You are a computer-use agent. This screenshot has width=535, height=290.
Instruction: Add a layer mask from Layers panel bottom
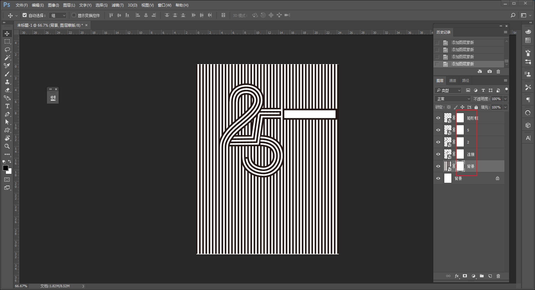pyautogui.click(x=465, y=276)
